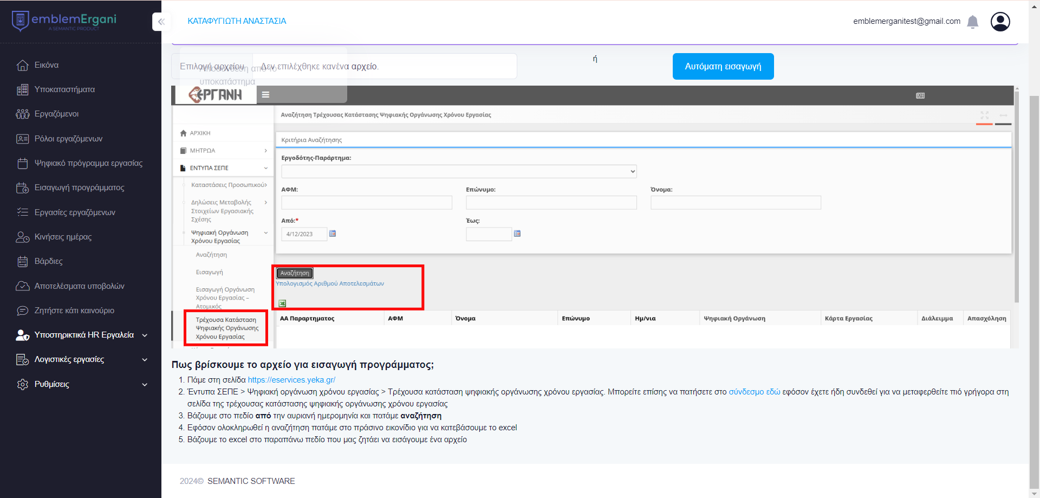This screenshot has width=1040, height=498.
Task: Open Ψηφιακό πρόγραμμα εργασίας menu item
Action: click(x=88, y=163)
